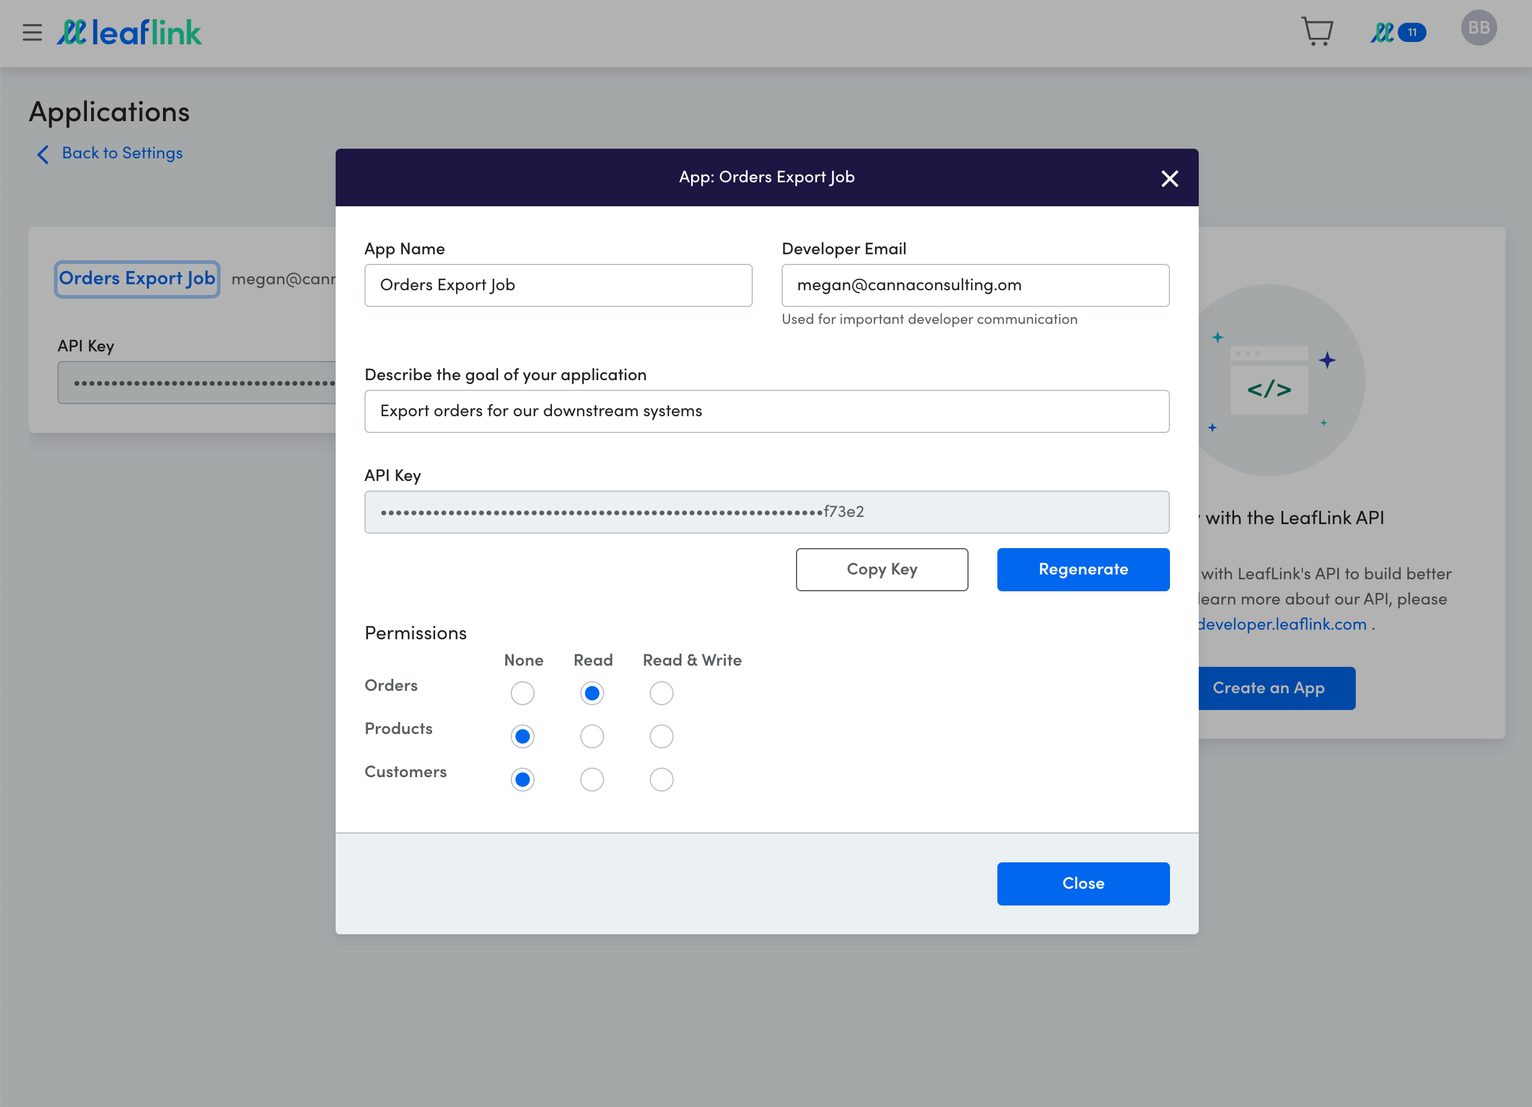Toggle None permission for Customers
The width and height of the screenshot is (1532, 1107).
tap(523, 780)
